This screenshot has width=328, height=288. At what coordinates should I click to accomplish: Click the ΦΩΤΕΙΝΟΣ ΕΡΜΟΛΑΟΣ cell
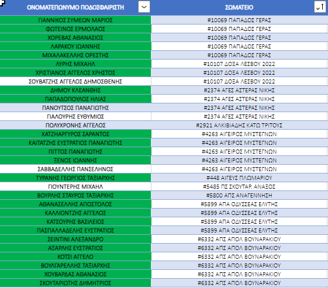click(75, 29)
